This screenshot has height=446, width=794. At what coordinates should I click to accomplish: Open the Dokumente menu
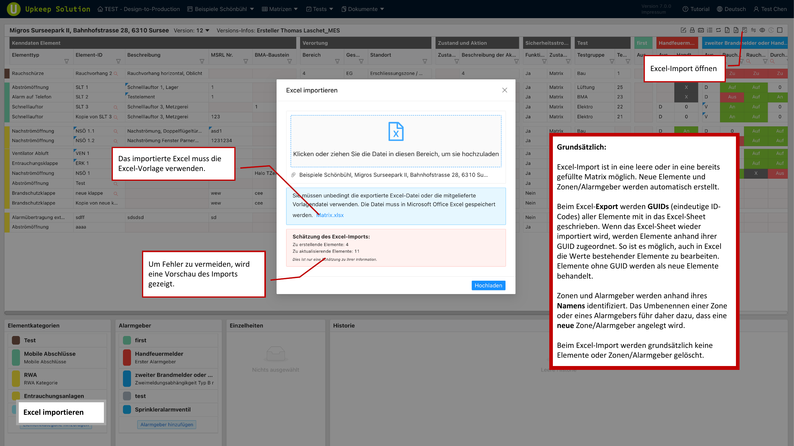click(x=363, y=9)
